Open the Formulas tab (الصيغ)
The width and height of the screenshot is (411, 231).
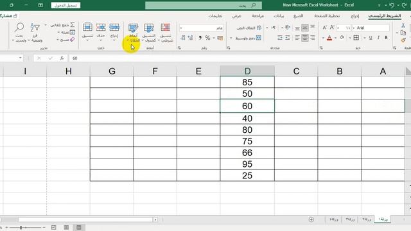298,16
